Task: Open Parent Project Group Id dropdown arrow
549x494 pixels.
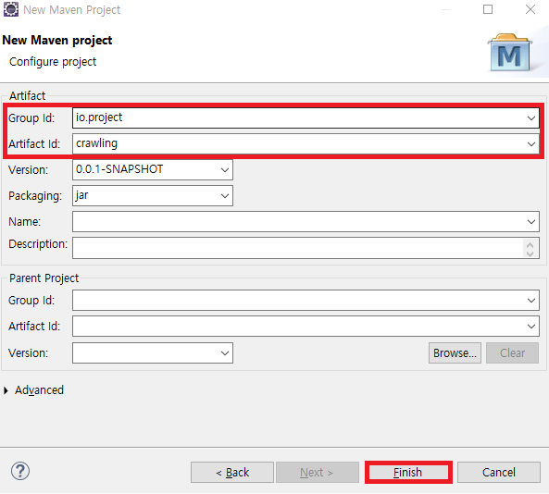Action: (531, 300)
